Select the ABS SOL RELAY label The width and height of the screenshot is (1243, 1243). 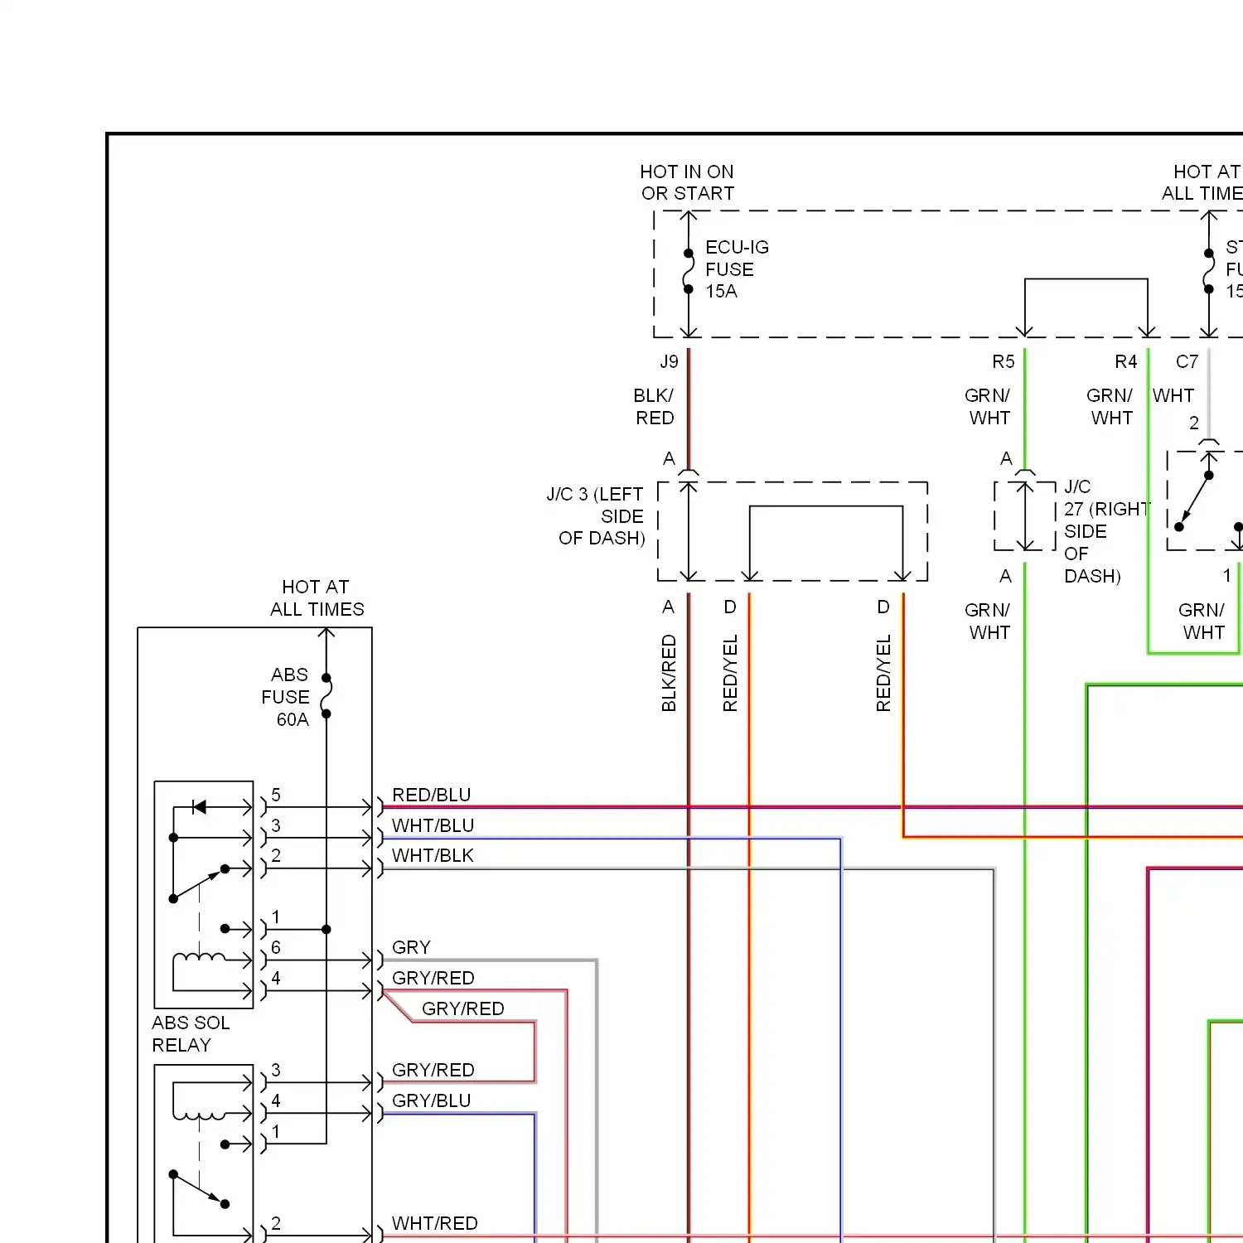[x=191, y=1034]
